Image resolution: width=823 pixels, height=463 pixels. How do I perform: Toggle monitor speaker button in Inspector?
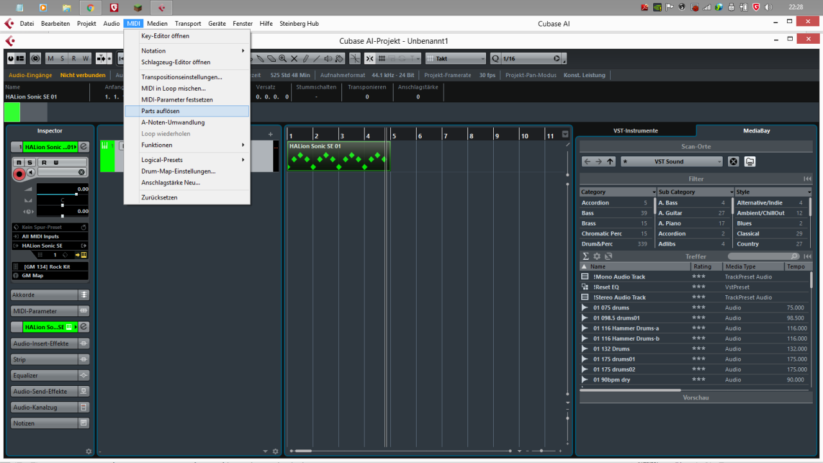[31, 172]
